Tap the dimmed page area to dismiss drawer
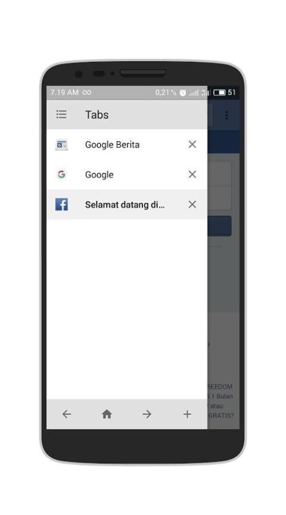 tap(223, 279)
